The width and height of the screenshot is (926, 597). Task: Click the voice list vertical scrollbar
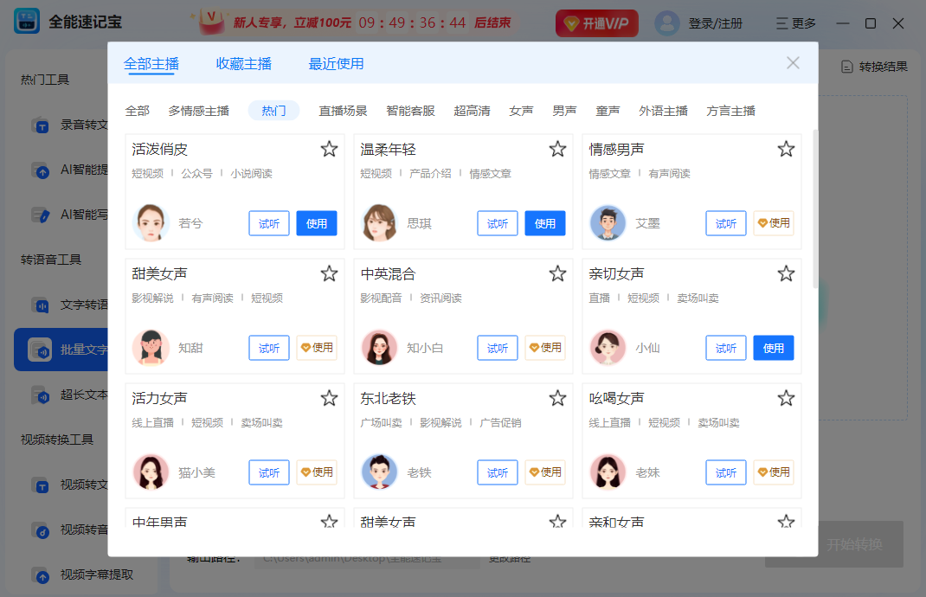point(814,208)
